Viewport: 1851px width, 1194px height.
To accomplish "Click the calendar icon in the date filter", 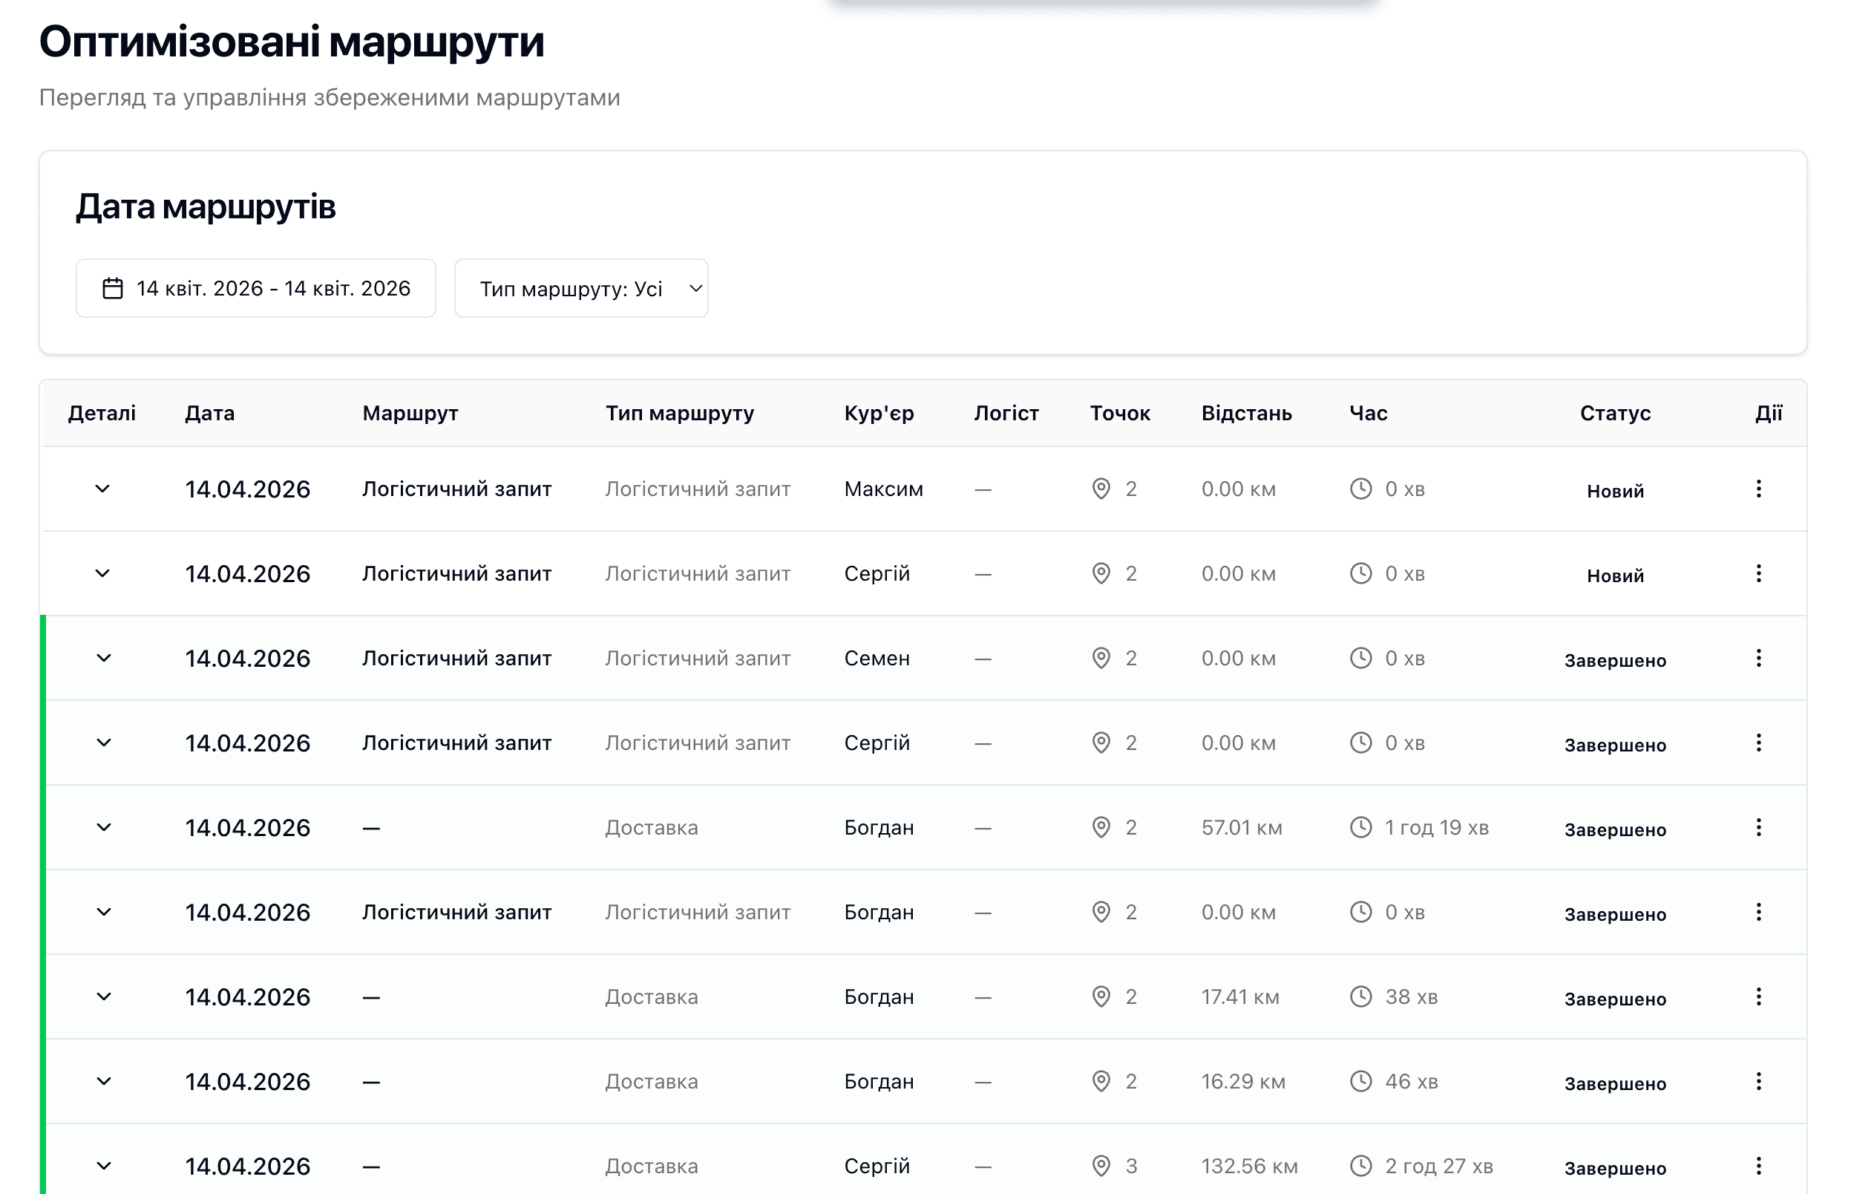I will pyautogui.click(x=112, y=287).
